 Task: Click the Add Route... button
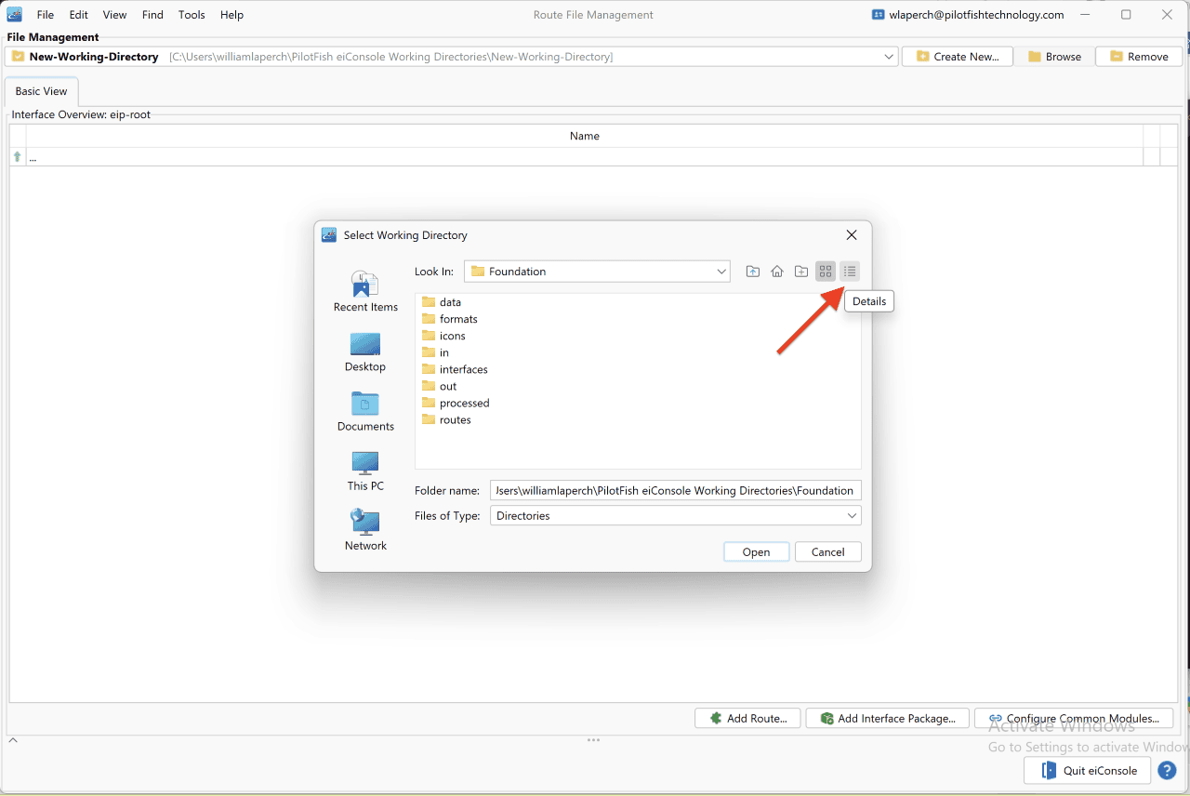pos(747,718)
